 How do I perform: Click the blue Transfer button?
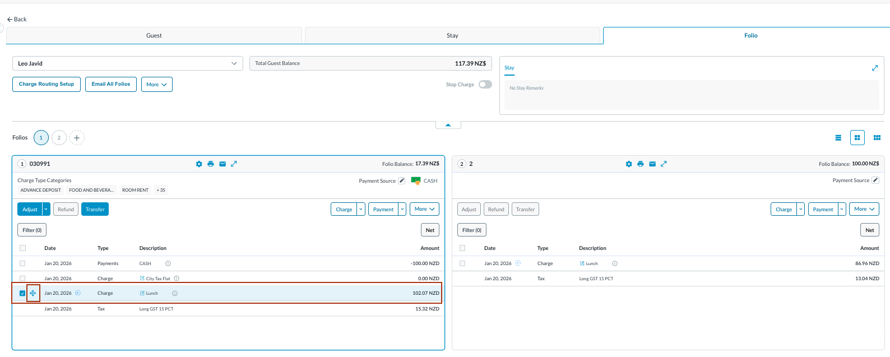pos(95,210)
